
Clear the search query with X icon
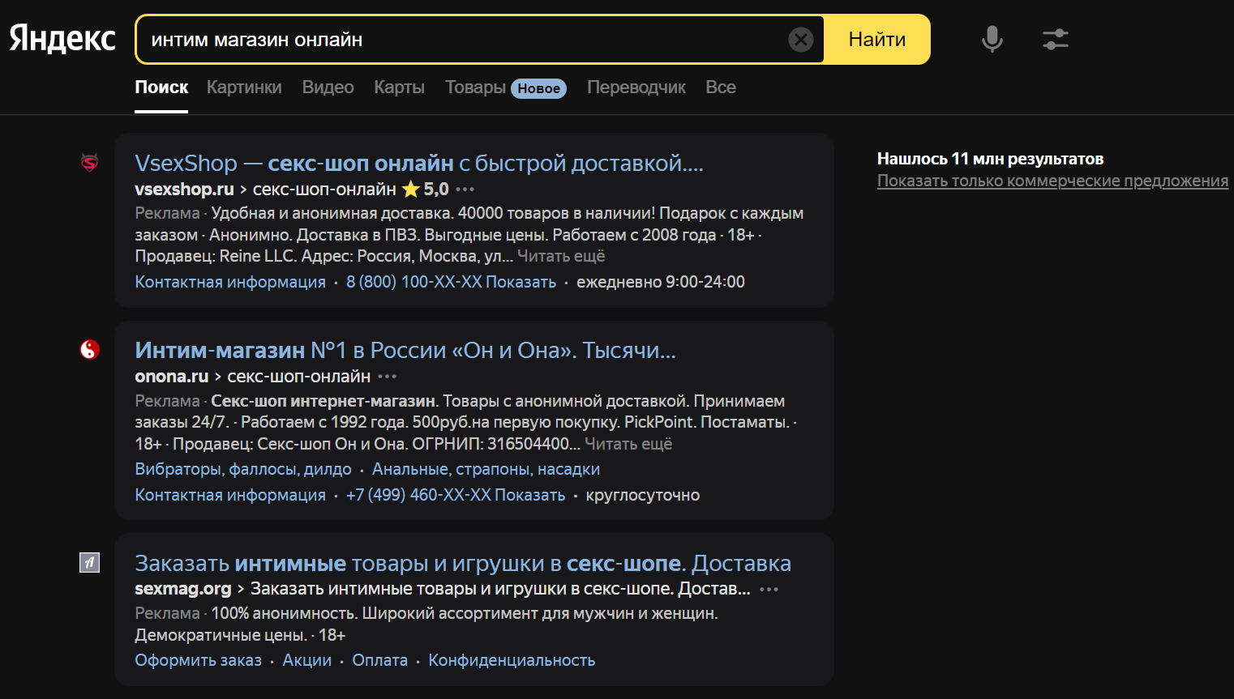click(x=800, y=40)
